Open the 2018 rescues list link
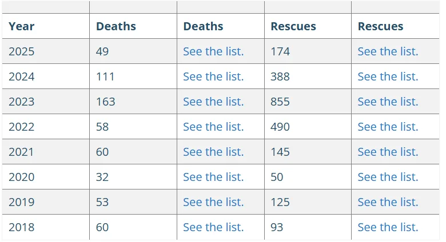 click(x=388, y=227)
